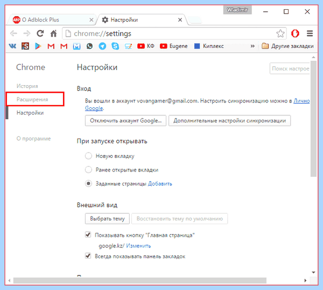323x290 pixels.
Task: Select Заданные страницы radio option
Action: [x=88, y=183]
